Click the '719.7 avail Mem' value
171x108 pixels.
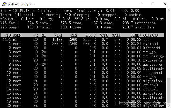(x=138, y=27)
